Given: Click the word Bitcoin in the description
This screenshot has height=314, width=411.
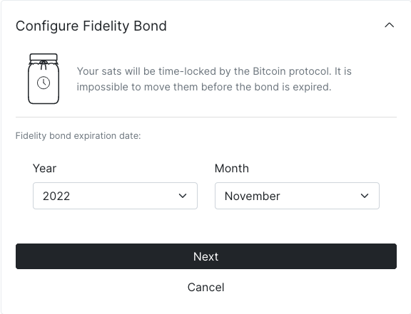Looking at the screenshot, I should point(269,71).
